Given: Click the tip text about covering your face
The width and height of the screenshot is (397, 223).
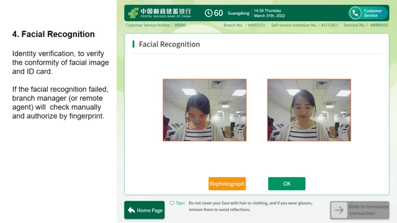Looking at the screenshot, I should point(251,206).
